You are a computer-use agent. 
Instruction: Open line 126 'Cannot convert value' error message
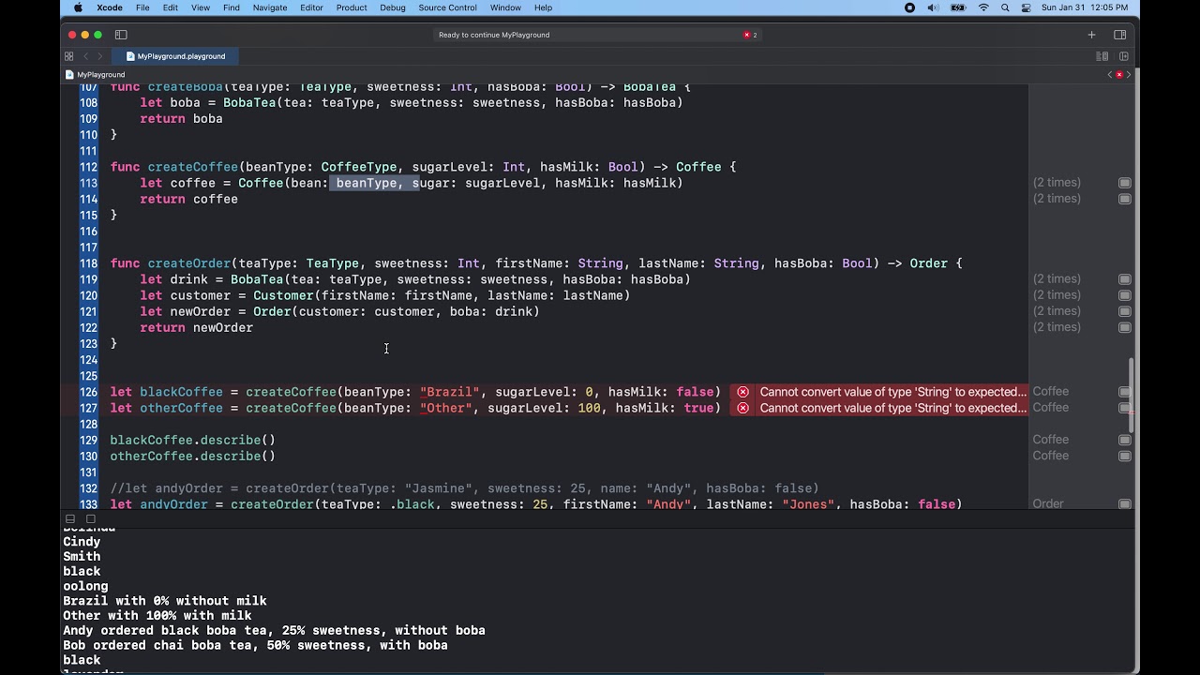(x=892, y=392)
